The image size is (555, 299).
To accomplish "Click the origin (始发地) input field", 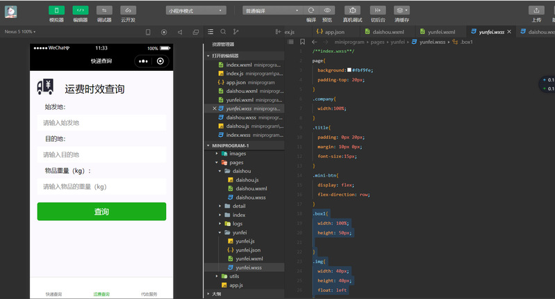I will click(x=101, y=123).
